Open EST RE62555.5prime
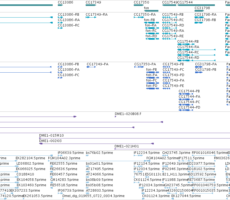This screenshot has height=200, width=230. [x=64, y=164]
